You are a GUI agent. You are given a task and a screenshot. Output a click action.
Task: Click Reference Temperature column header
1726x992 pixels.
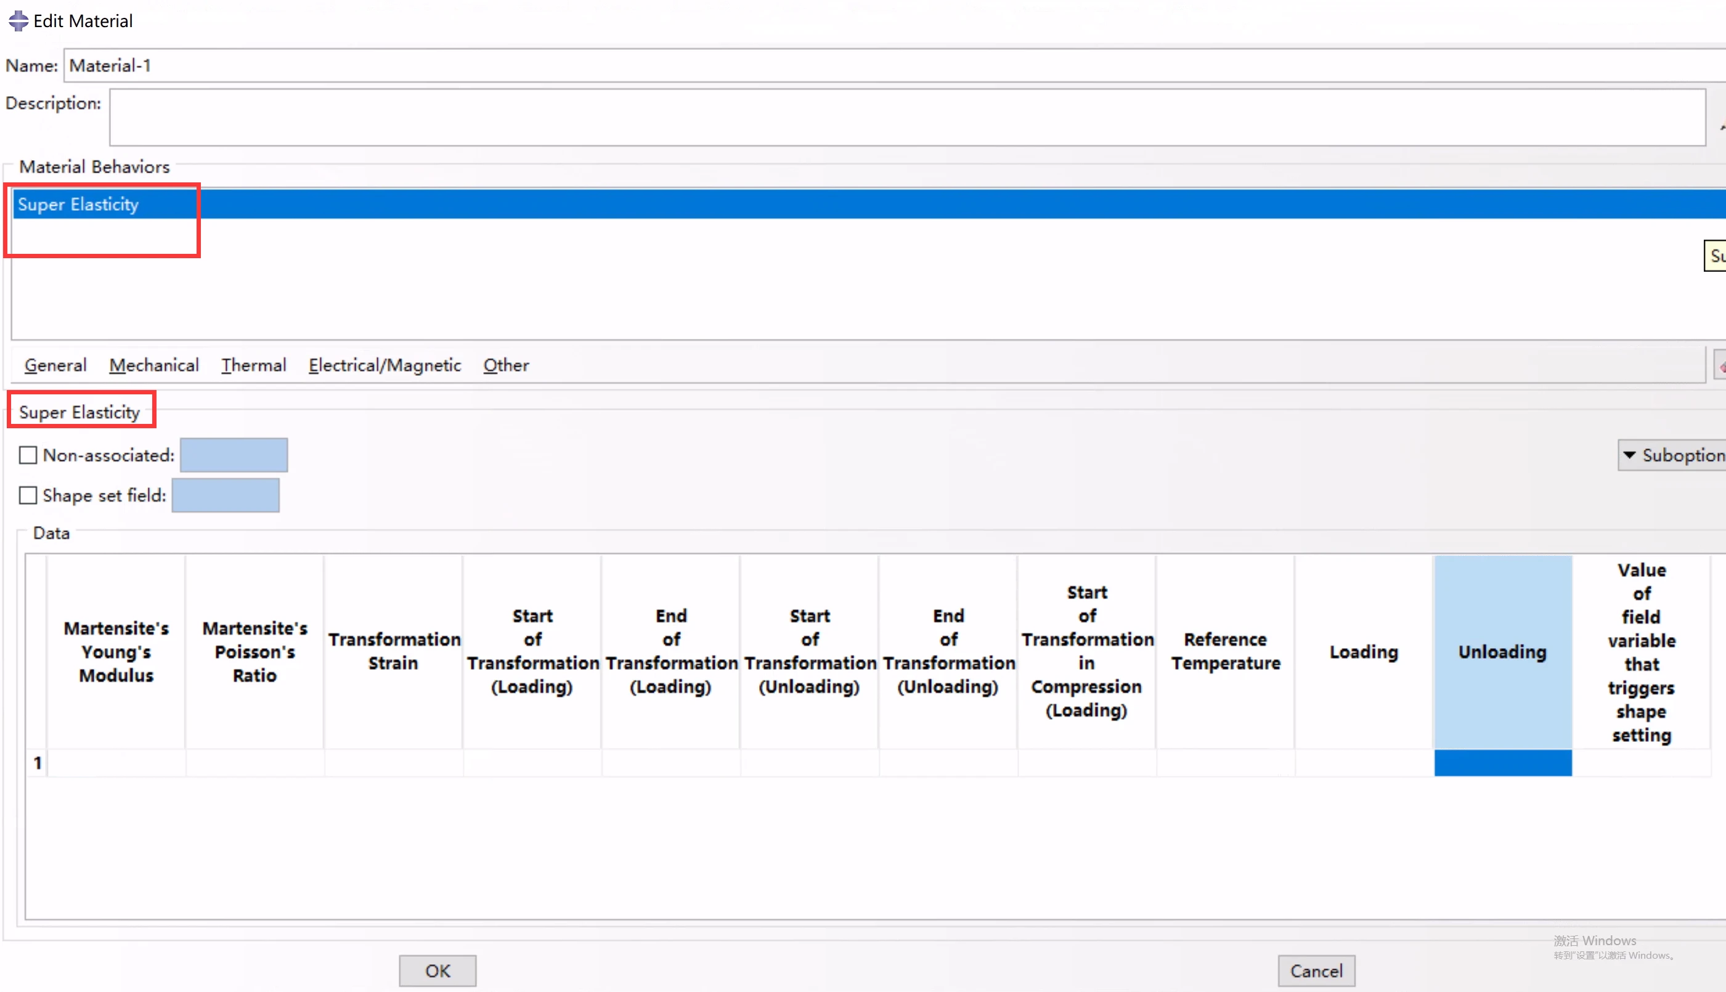(1226, 652)
